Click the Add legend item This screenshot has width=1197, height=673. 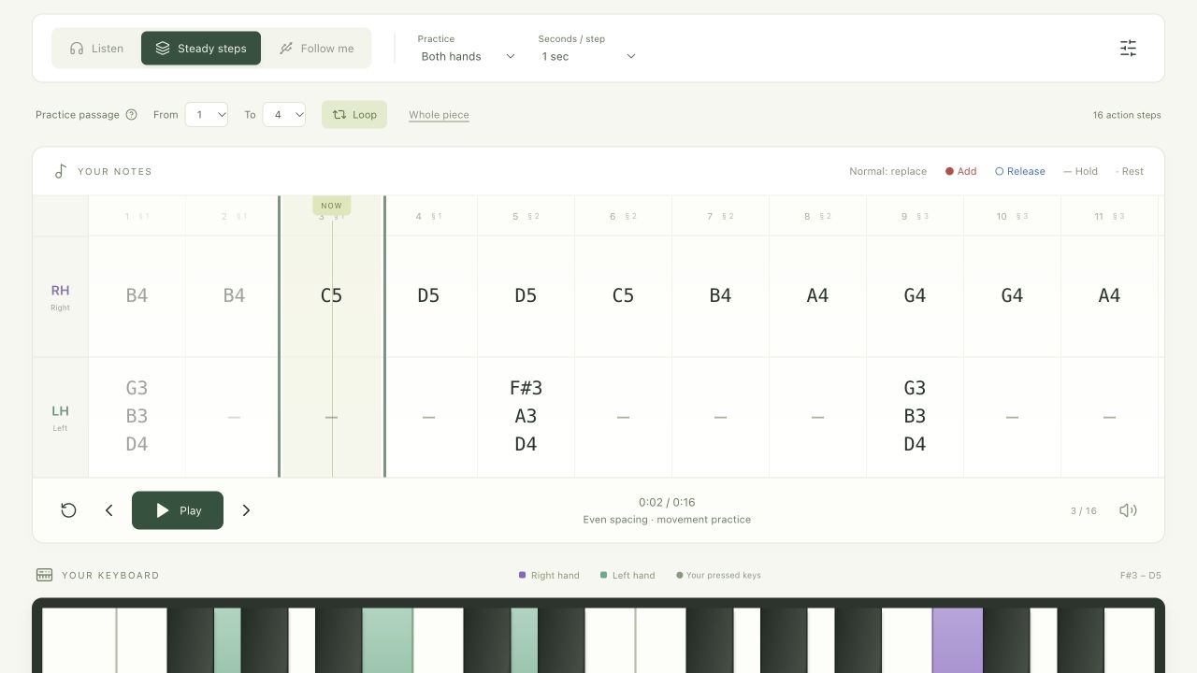960,171
